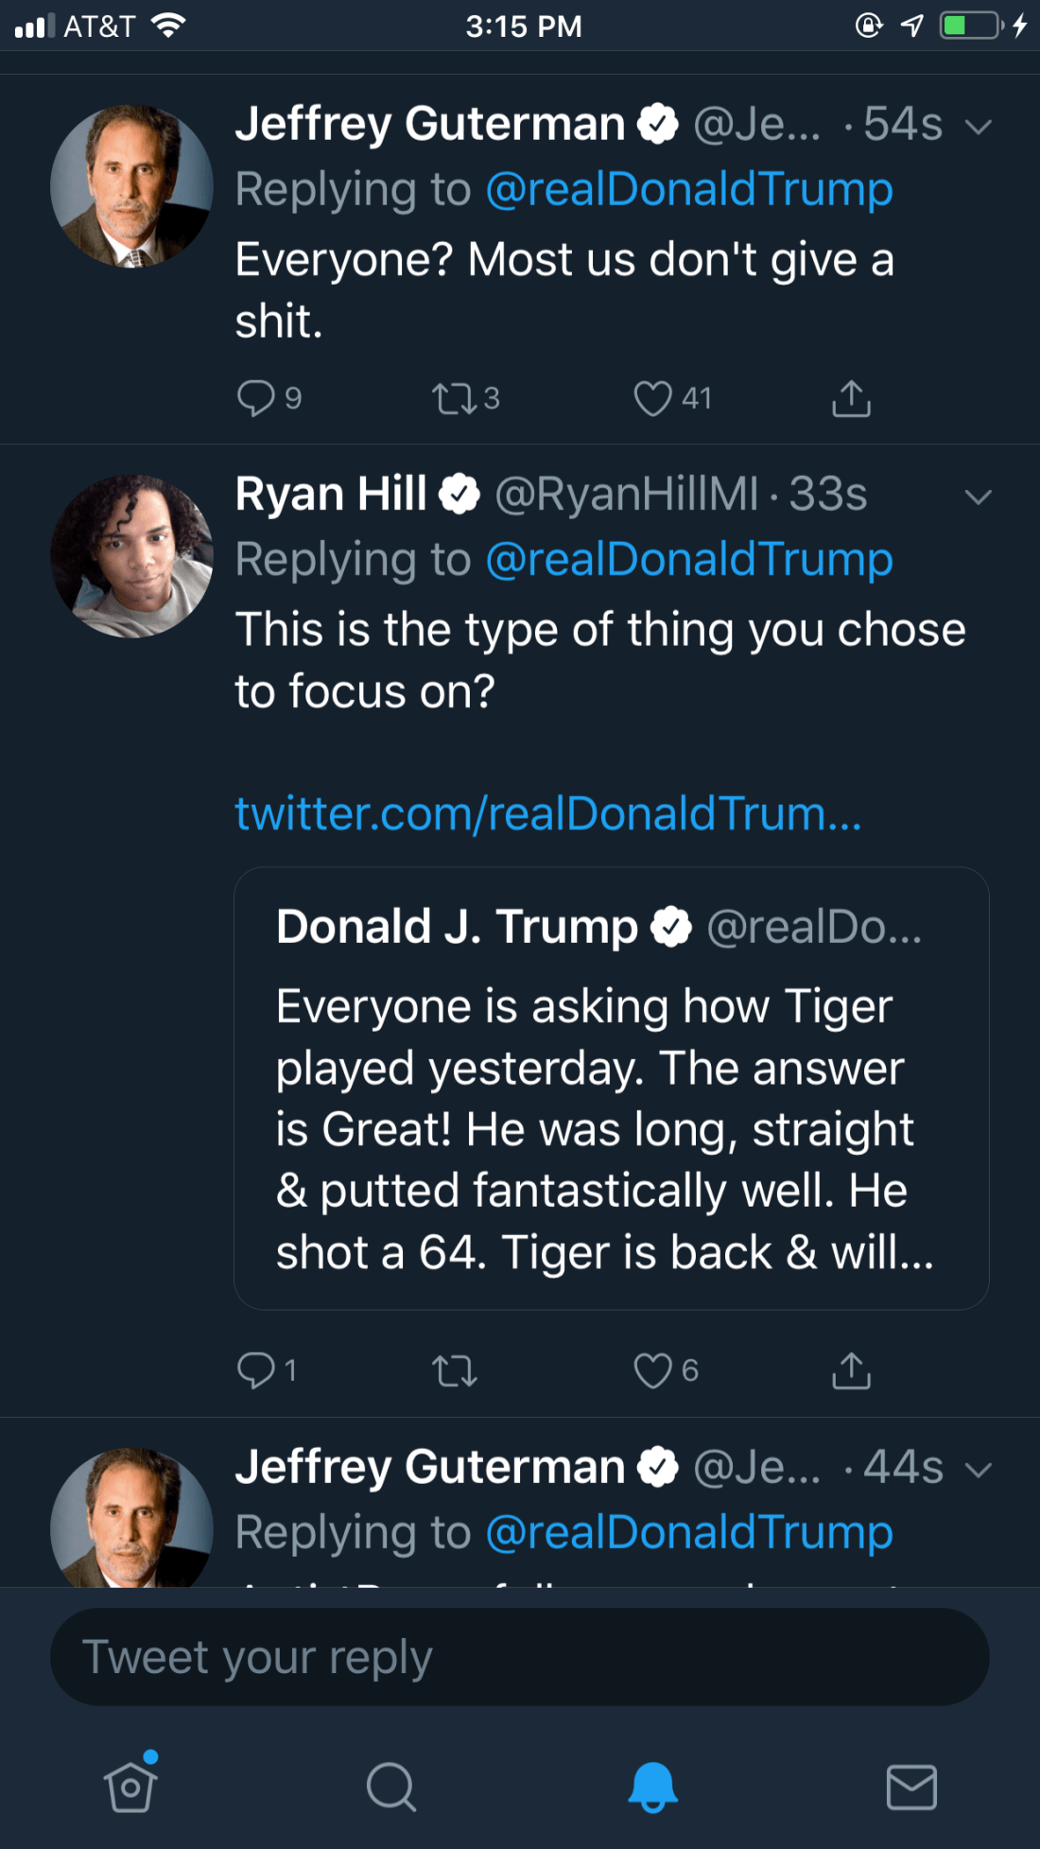Open Ryan Hill's profile picture
This screenshot has height=1849, width=1040.
(x=131, y=556)
